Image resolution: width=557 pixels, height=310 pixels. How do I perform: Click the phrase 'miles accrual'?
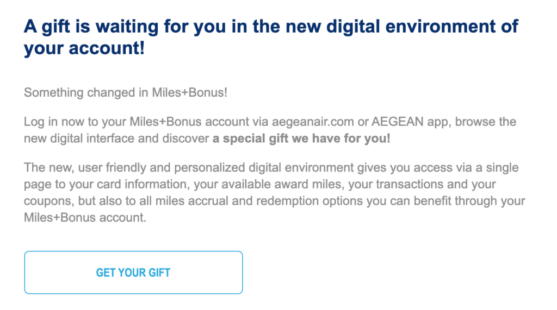click(191, 201)
